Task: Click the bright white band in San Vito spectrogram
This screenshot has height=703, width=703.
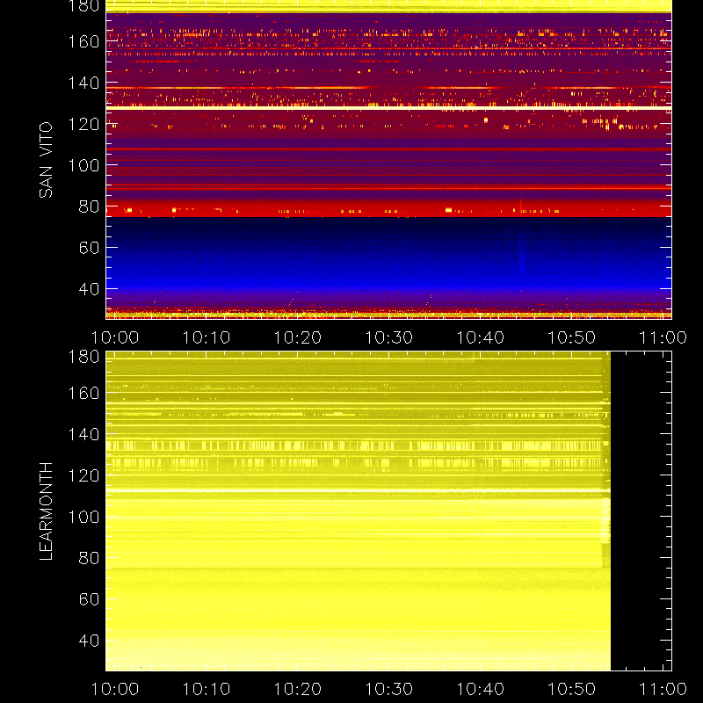Action: (x=388, y=108)
